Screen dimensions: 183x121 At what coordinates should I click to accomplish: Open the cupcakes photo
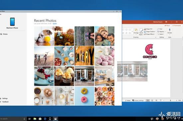coord(64,76)
